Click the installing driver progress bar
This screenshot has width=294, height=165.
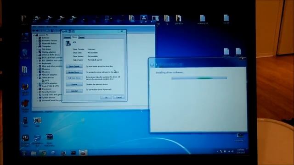point(199,78)
